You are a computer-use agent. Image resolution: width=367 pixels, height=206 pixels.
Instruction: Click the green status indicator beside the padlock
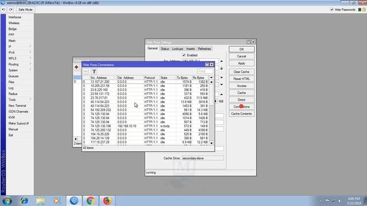360,10
